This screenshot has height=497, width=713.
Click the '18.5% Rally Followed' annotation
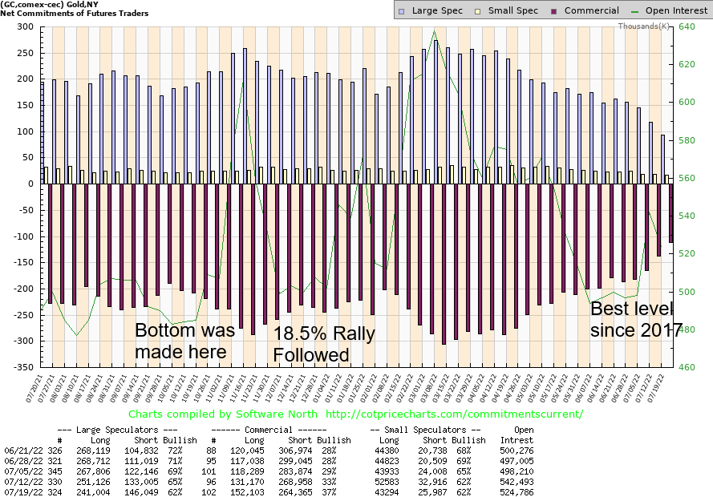323,345
